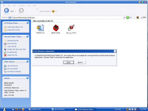Select the htmlconv12 archive file icon
148x111 pixels.
40,28
